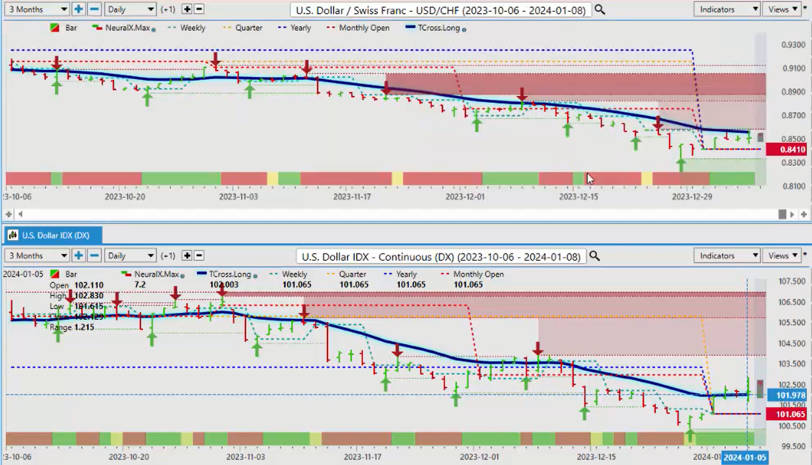Click the Open 102.110 readout
The image size is (812, 465).
pyautogui.click(x=76, y=285)
